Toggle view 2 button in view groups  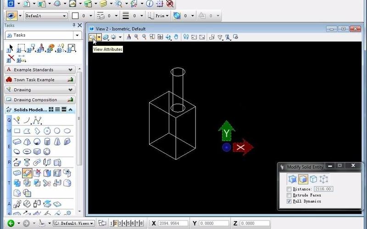click(116, 224)
